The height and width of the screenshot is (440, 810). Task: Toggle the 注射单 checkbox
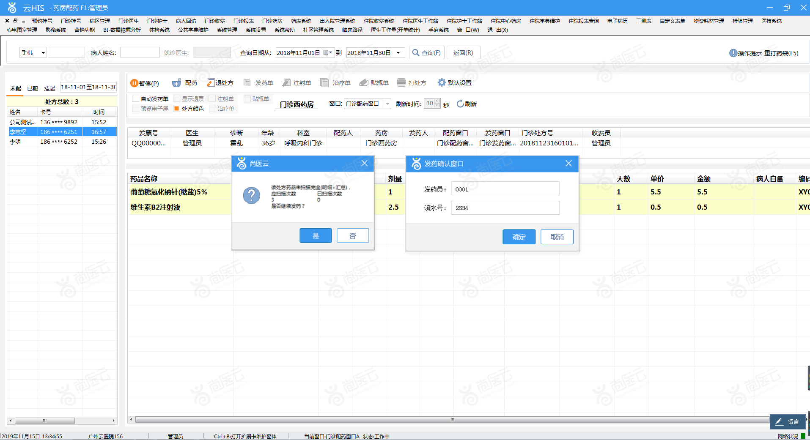(212, 98)
